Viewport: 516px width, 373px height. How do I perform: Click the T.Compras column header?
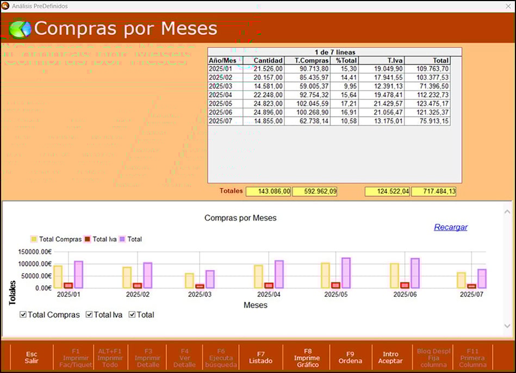[307, 60]
